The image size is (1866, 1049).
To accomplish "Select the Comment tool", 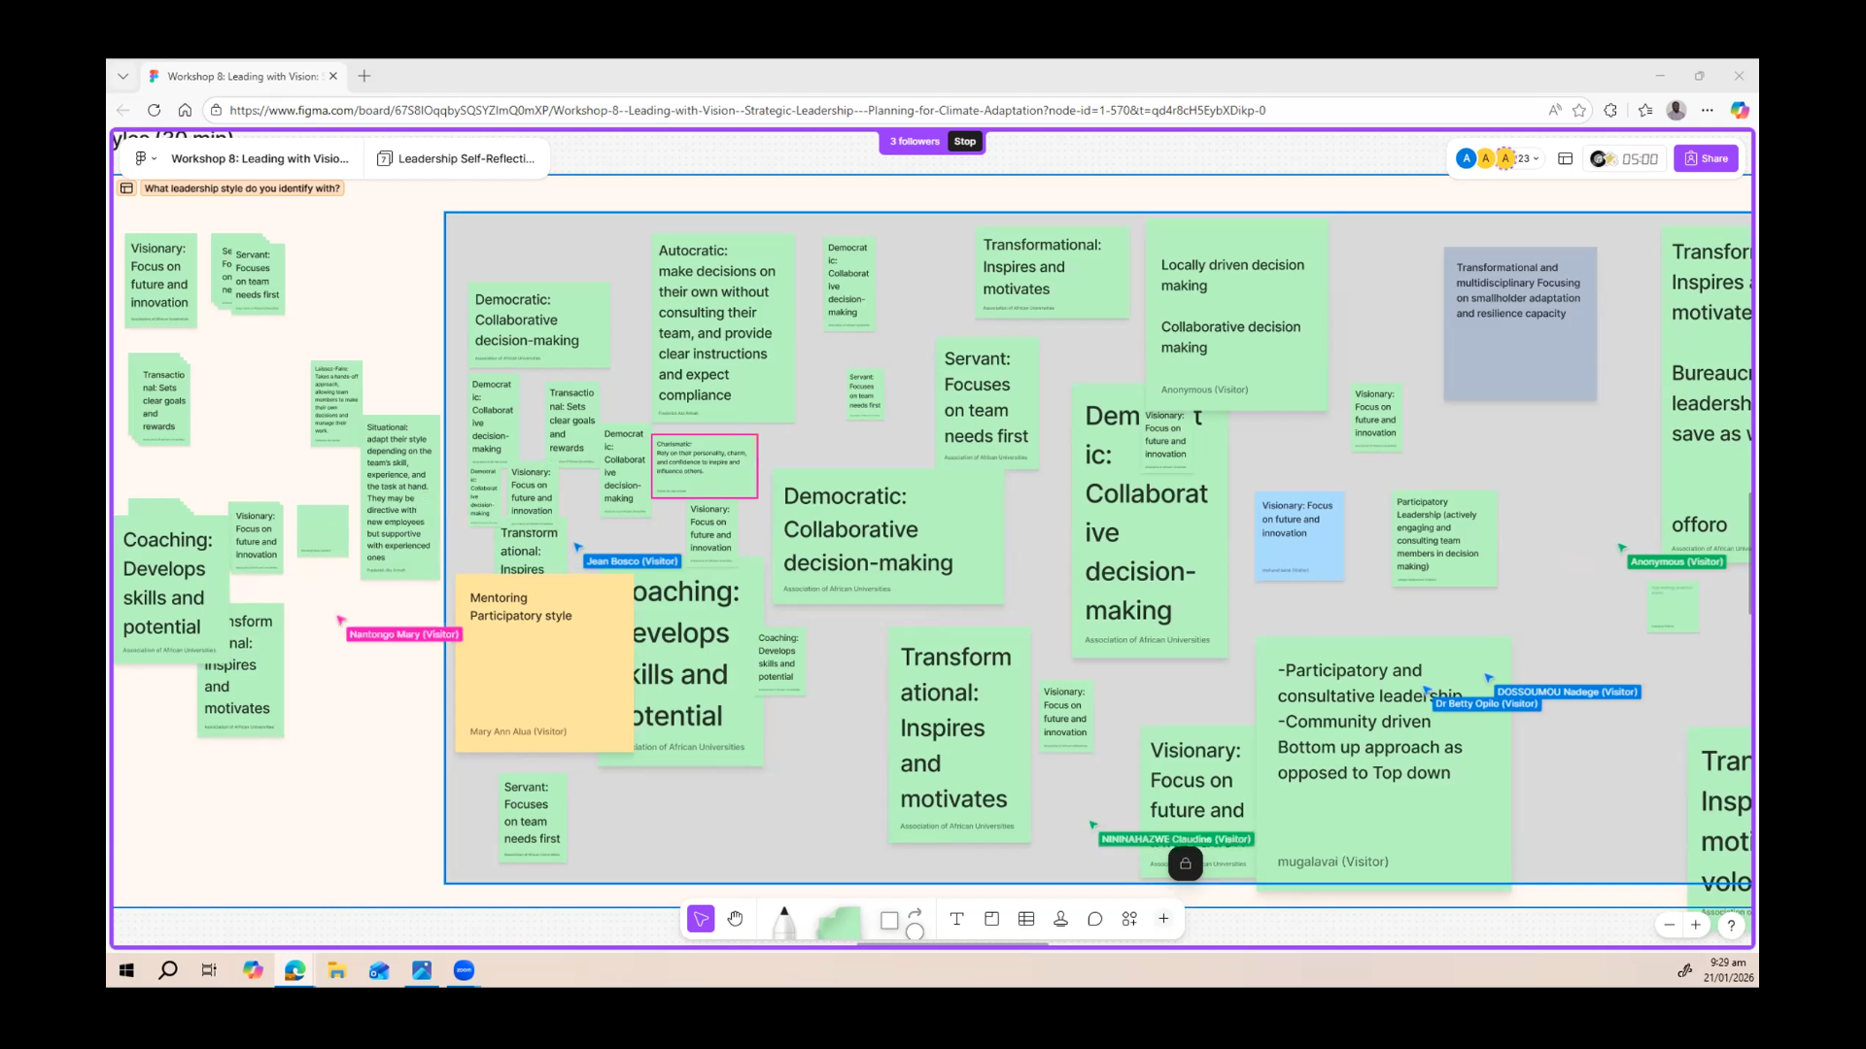I will [1095, 919].
